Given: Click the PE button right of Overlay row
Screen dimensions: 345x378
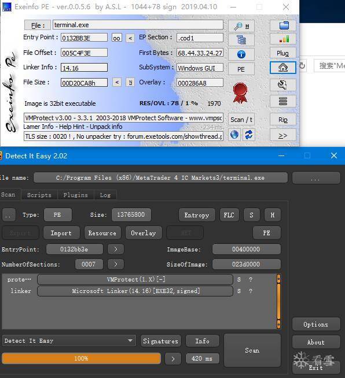Looking at the screenshot, I should (x=267, y=233).
